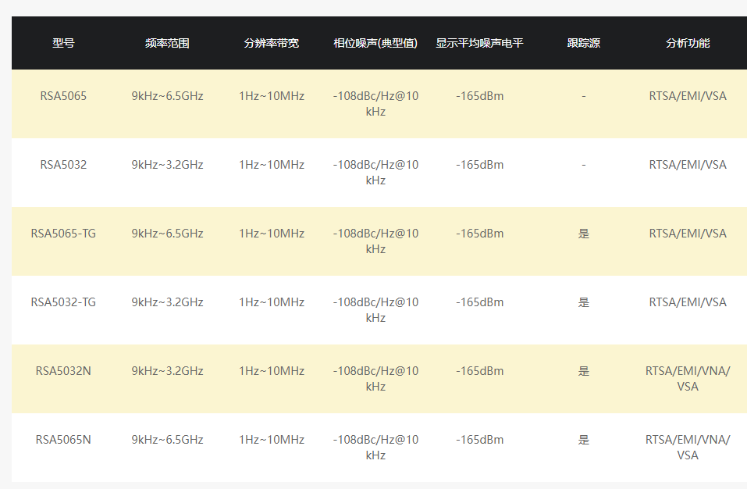Click the 显示平均噪声电平 column header

[480, 43]
